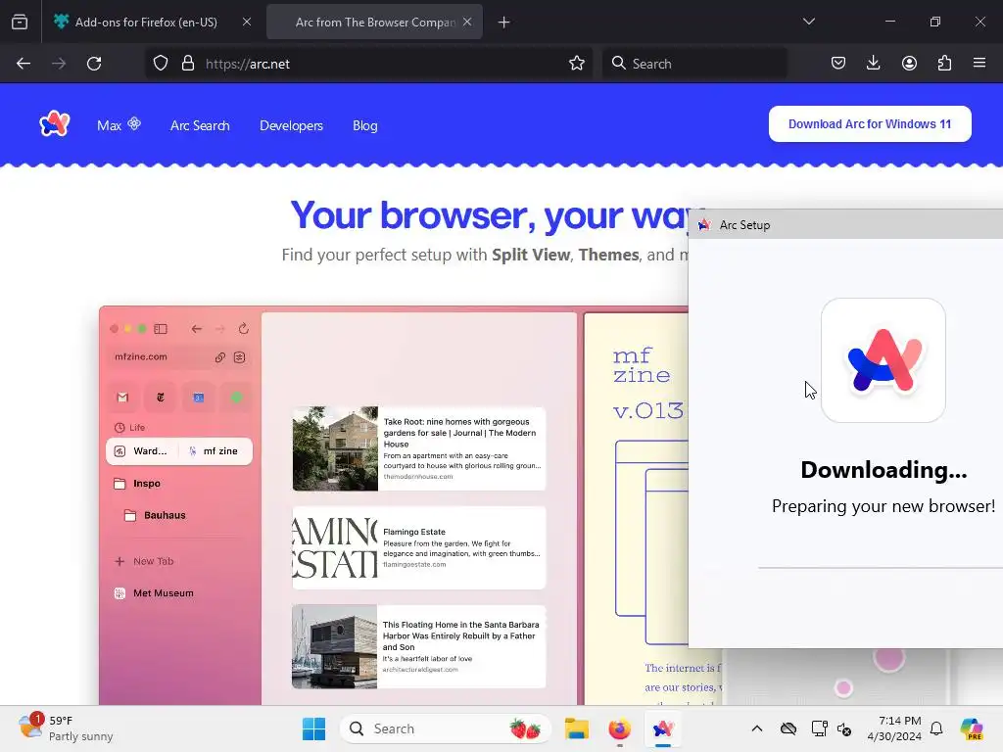
Task: Open the weather widget on taskbar
Action: coord(66,728)
